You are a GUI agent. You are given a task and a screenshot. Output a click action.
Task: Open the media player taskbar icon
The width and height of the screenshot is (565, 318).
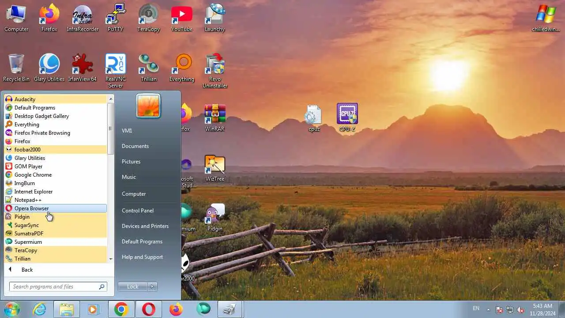click(93, 310)
